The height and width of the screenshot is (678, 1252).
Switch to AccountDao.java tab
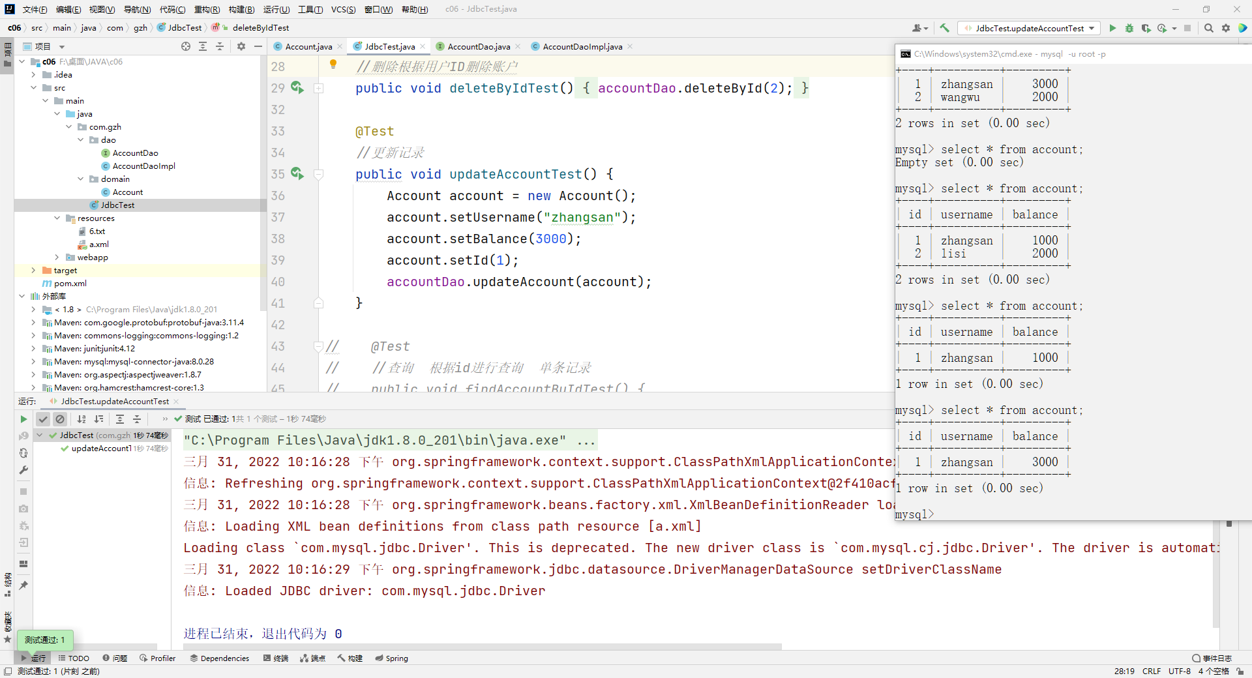tap(479, 46)
